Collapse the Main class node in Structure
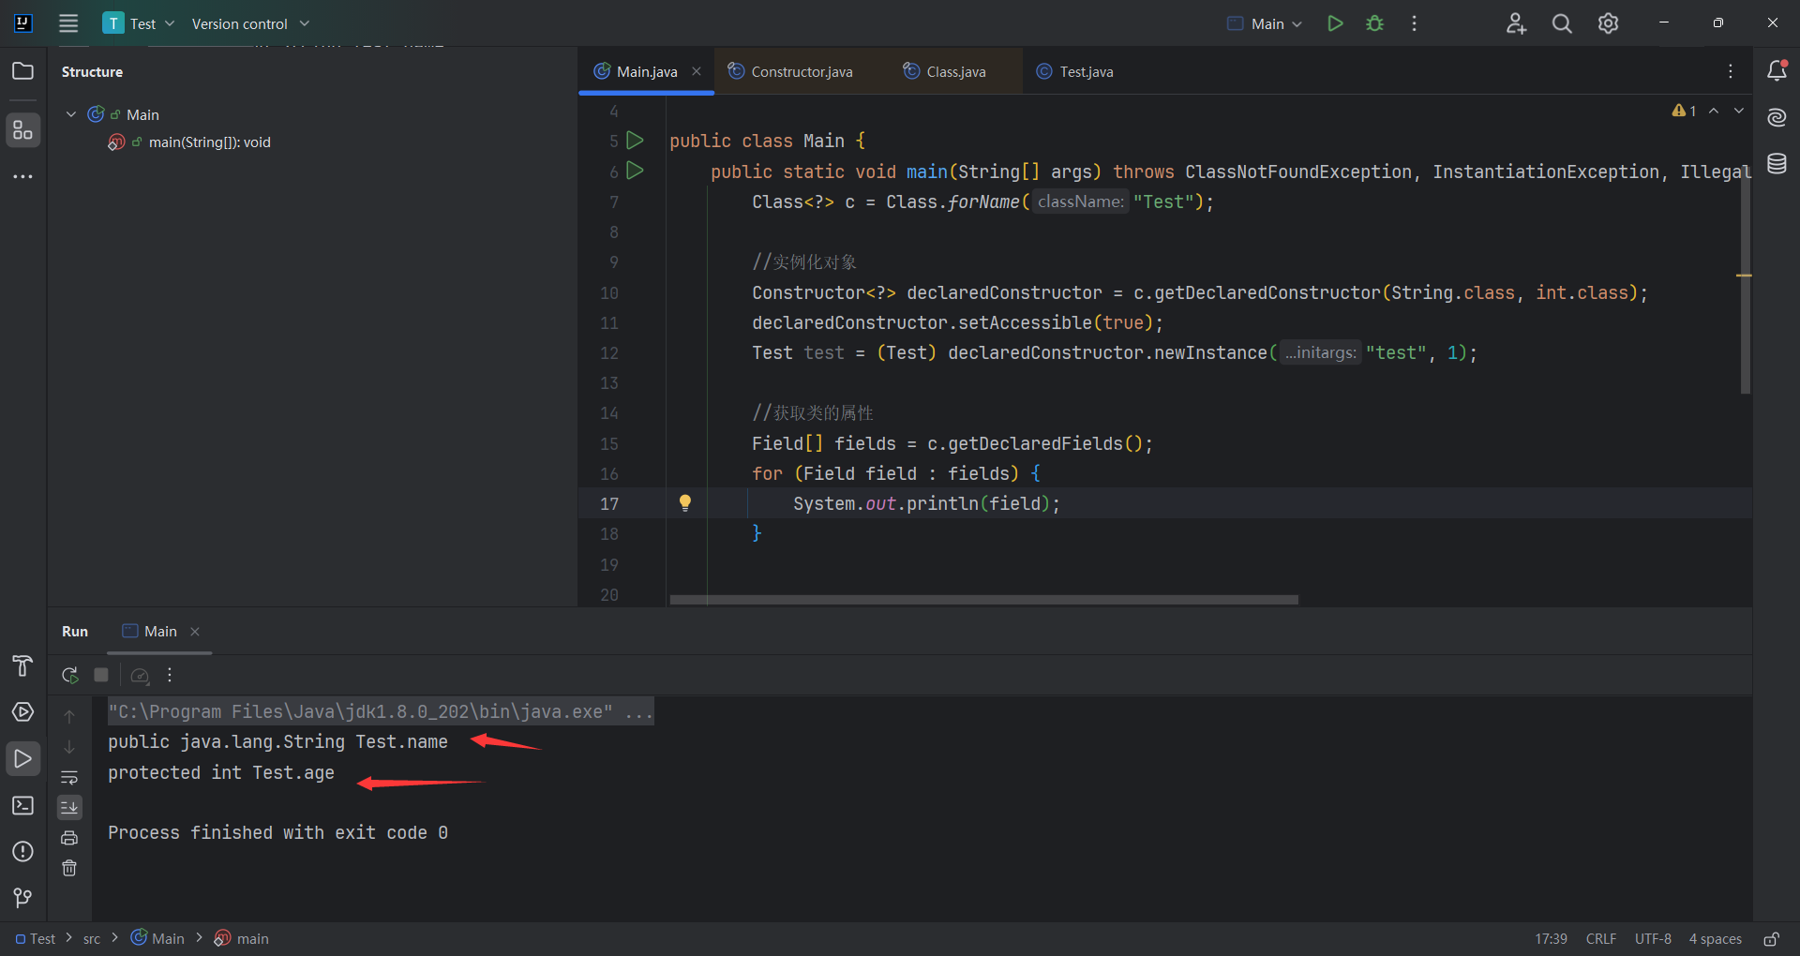Image resolution: width=1800 pixels, height=956 pixels. pyautogui.click(x=71, y=114)
